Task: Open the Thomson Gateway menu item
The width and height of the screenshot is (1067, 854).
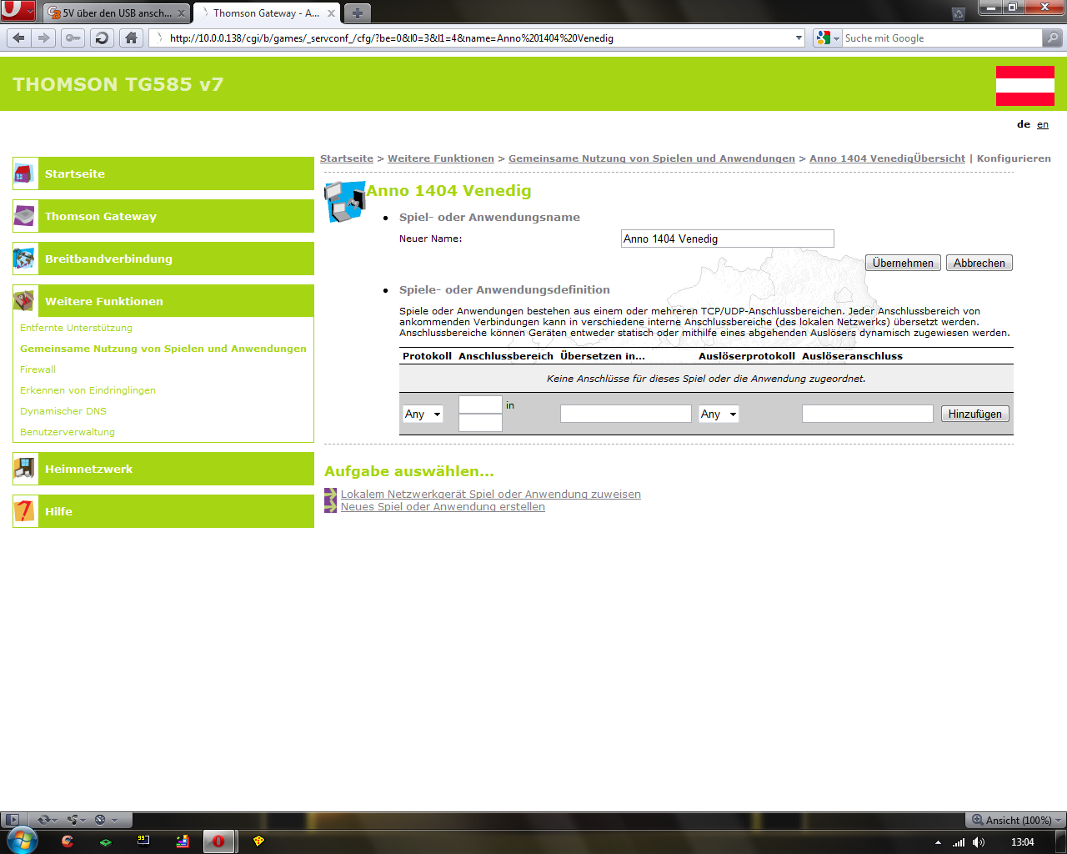Action: (163, 216)
